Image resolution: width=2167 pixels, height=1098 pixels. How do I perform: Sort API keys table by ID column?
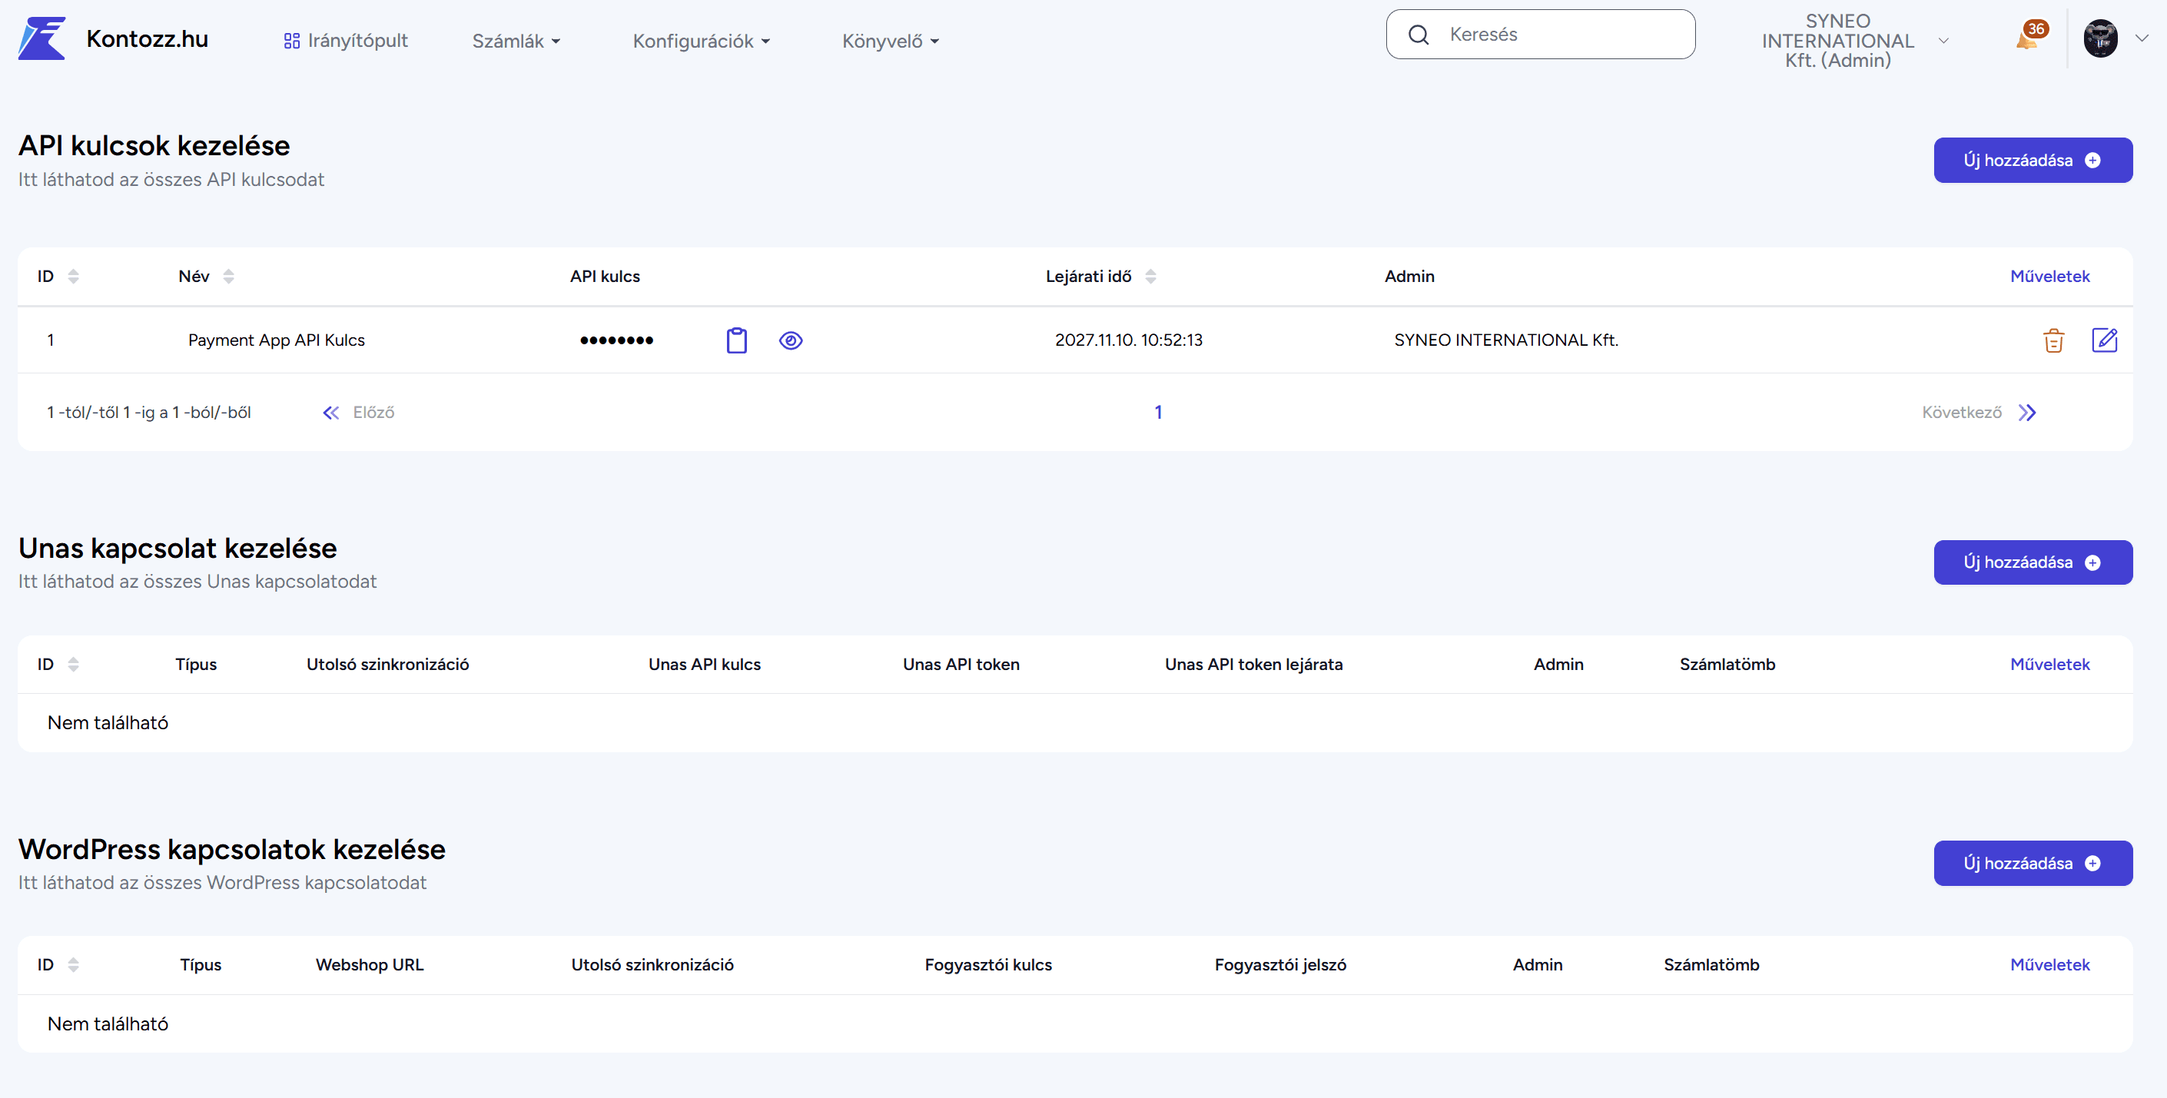[x=73, y=276]
